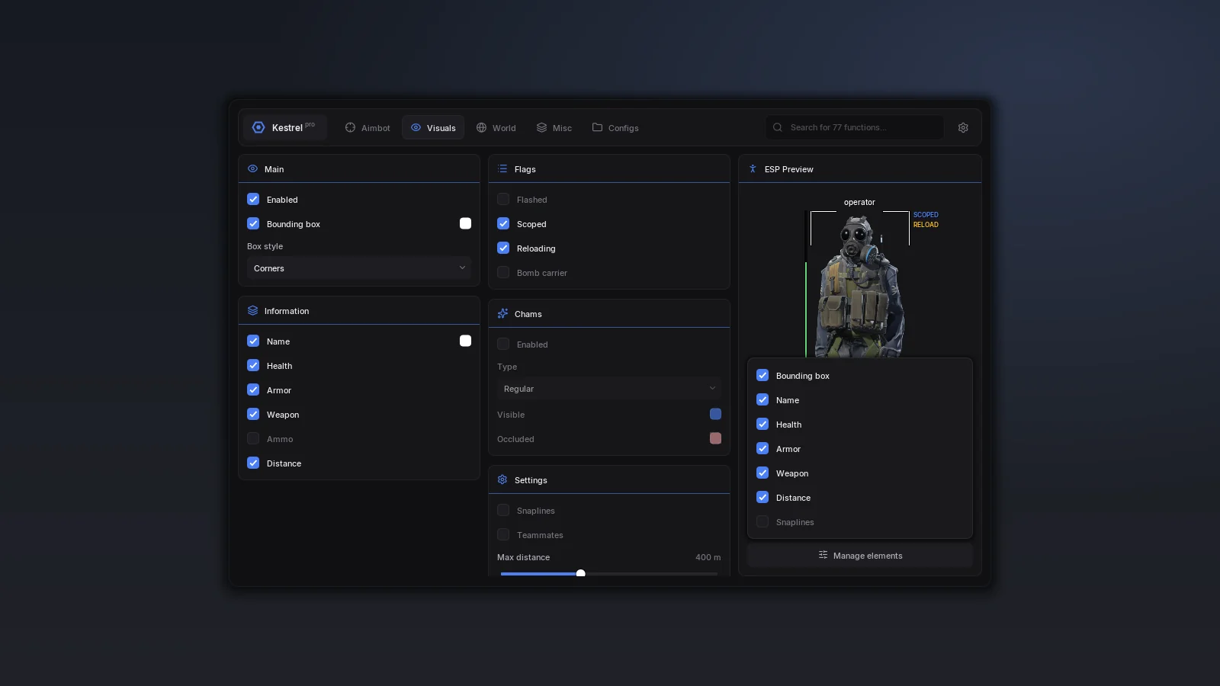Go to the Misc tab
The width and height of the screenshot is (1220, 686).
(x=554, y=127)
